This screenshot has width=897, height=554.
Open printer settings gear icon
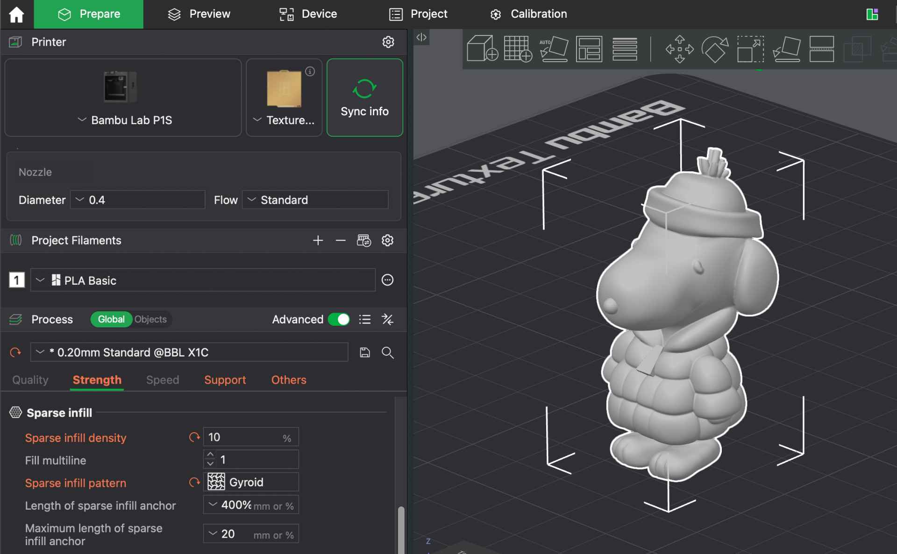388,42
